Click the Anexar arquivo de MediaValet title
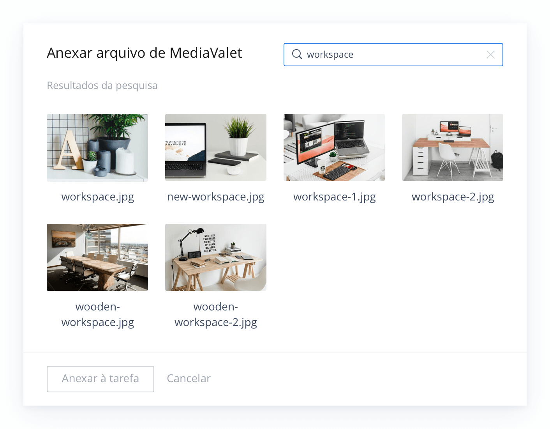The height and width of the screenshot is (429, 550). pyautogui.click(x=145, y=53)
